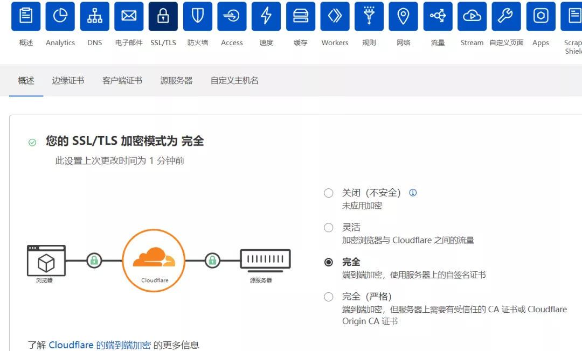Click text 此设置上次更改时间为 1 分钟前
The width and height of the screenshot is (582, 351).
120,161
